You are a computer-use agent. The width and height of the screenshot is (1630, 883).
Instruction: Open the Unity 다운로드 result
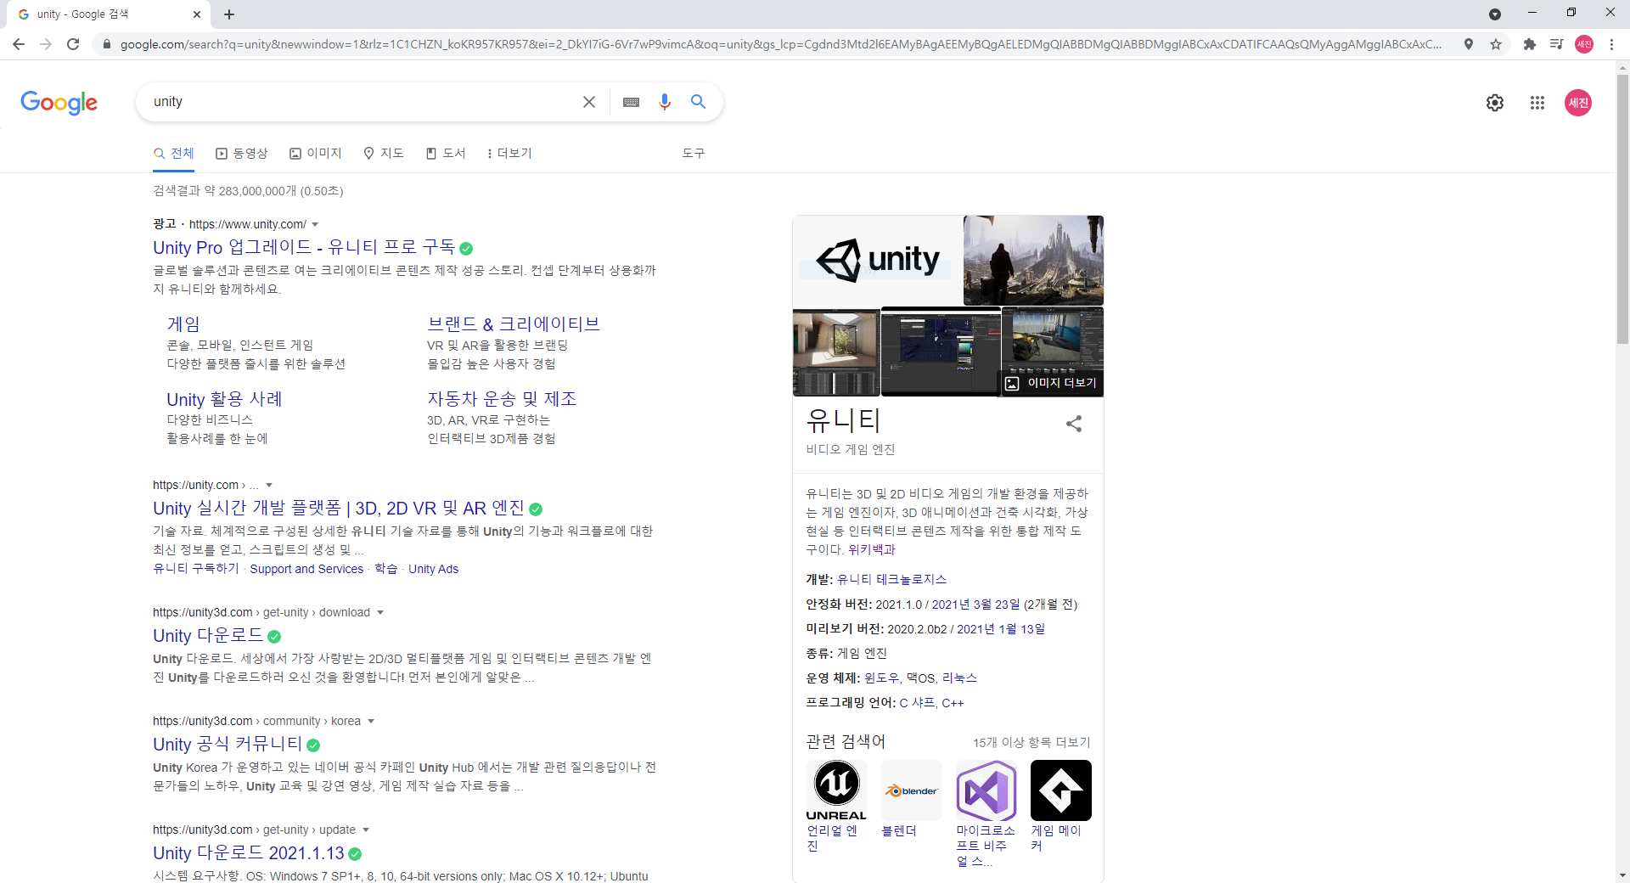coord(208,636)
